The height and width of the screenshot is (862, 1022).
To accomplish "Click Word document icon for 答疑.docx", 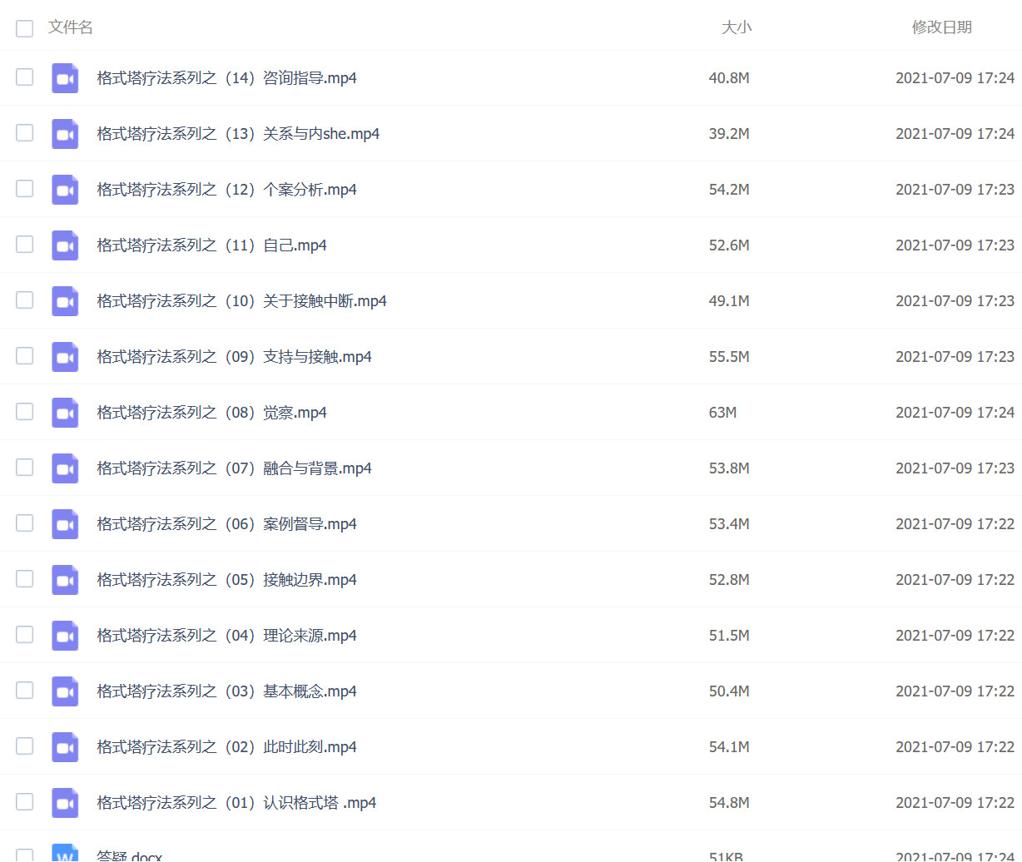I will click(65, 855).
